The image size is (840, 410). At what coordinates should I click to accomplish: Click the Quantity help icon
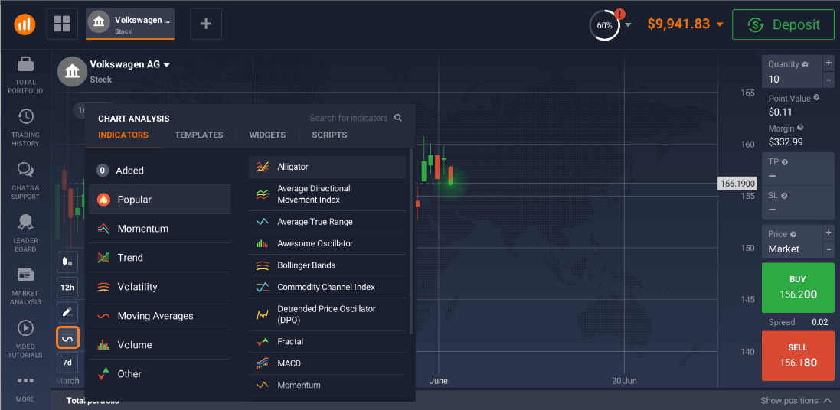805,64
